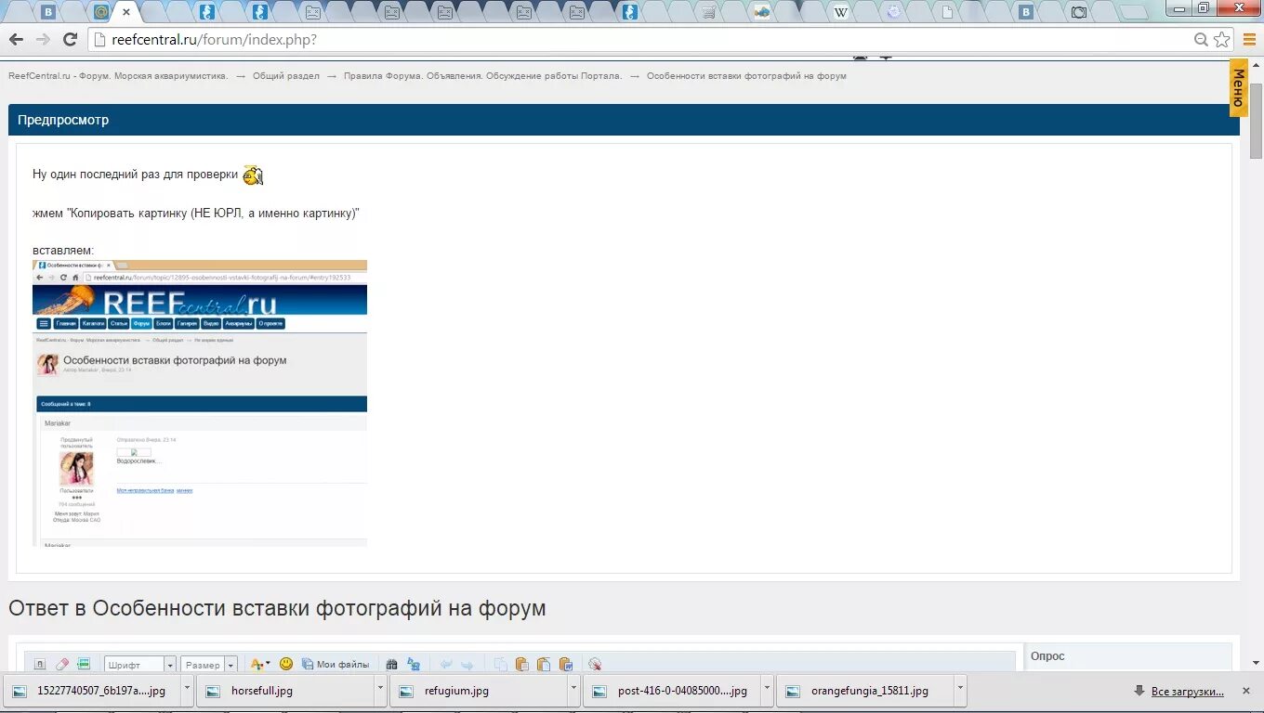Image resolution: width=1264 pixels, height=713 pixels.
Task: Open the Chrome hamburger menu
Action: coord(1249,40)
